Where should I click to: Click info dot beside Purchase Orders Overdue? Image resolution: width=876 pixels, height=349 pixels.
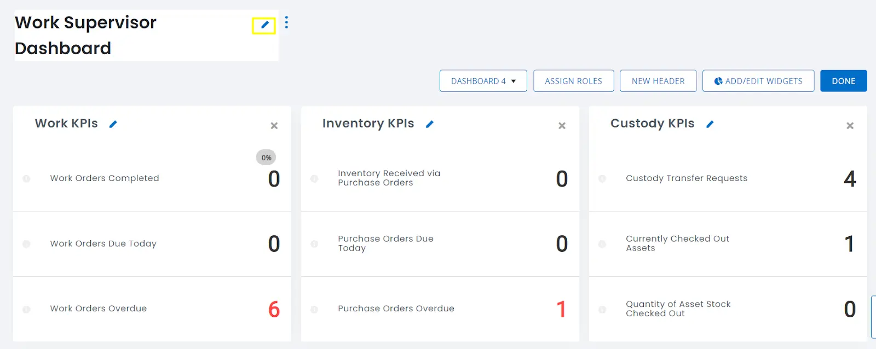pos(314,310)
